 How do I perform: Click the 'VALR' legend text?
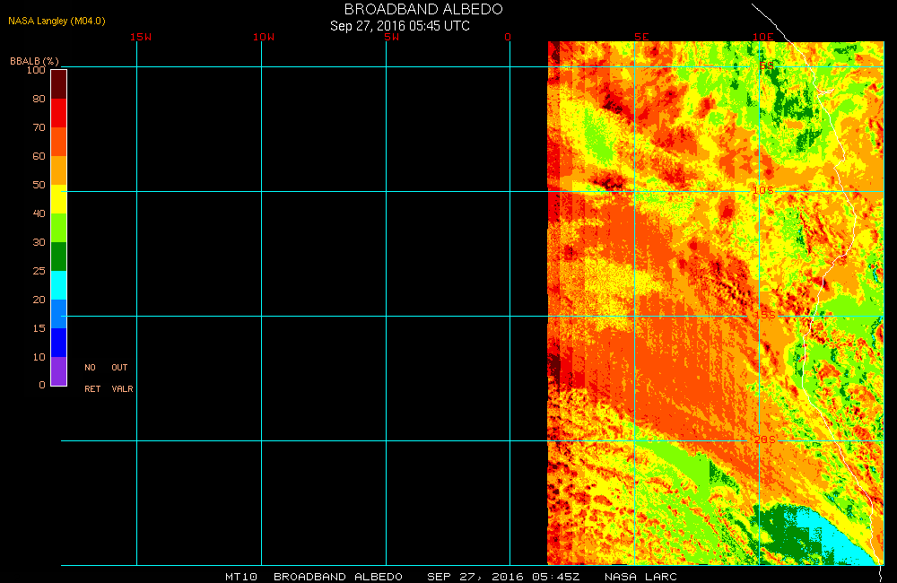click(122, 389)
